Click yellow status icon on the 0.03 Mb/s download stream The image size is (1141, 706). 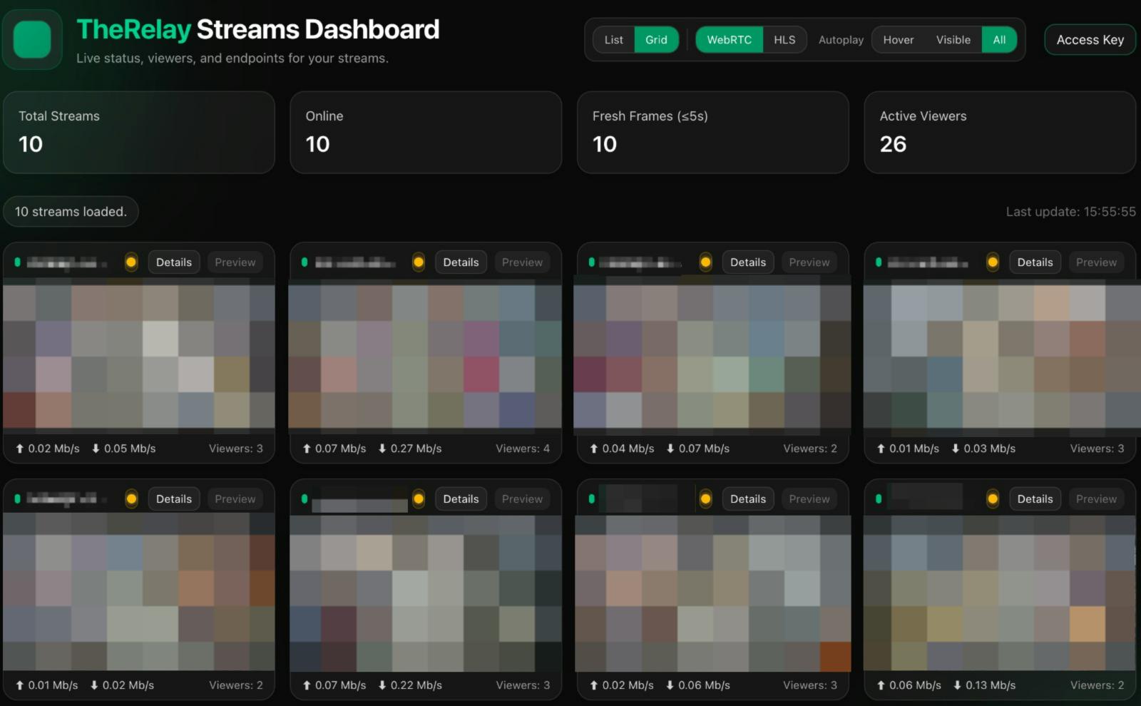[x=993, y=262]
